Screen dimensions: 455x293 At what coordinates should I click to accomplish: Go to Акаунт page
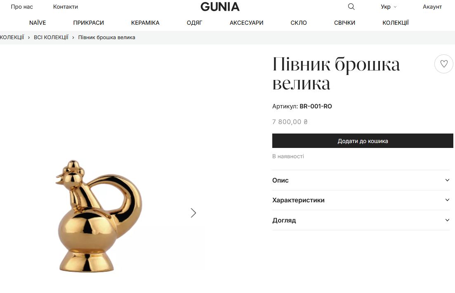click(x=432, y=7)
